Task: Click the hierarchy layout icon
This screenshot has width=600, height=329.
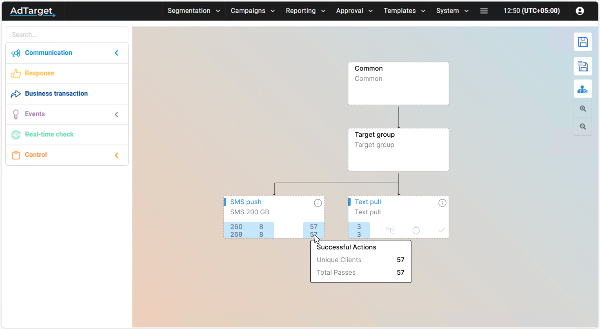Action: tap(583, 89)
